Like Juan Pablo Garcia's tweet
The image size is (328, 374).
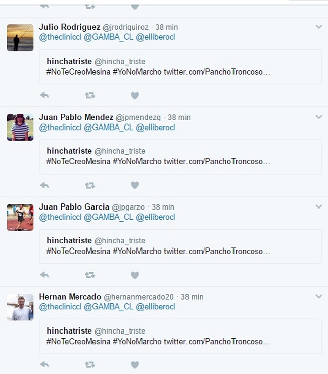(x=135, y=275)
